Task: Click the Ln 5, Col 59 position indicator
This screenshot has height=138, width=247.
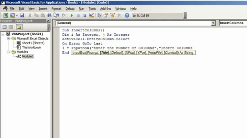Action: coord(141,15)
